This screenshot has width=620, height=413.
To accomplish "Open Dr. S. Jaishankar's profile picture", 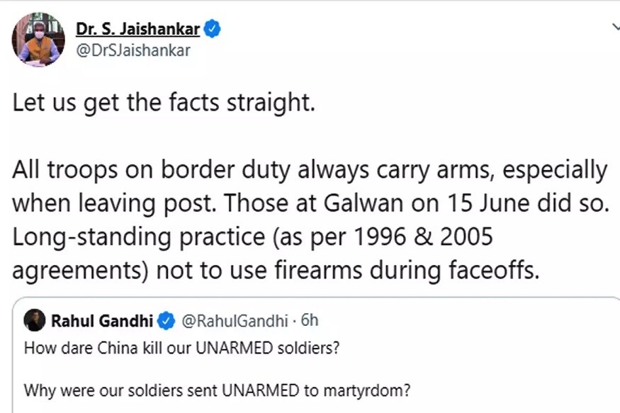I will pyautogui.click(x=39, y=39).
